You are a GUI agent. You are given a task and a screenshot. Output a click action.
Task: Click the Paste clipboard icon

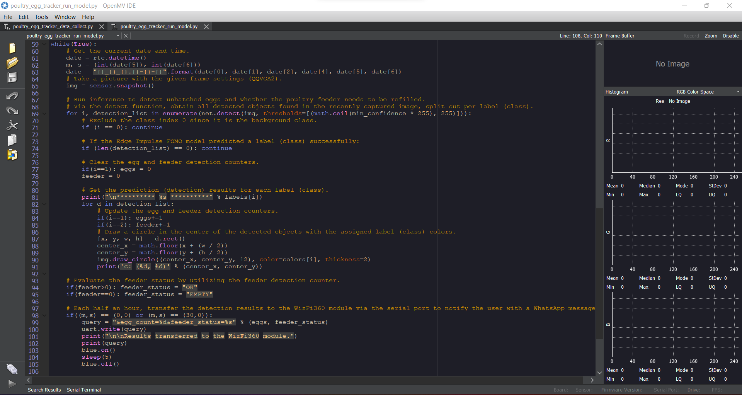point(12,155)
